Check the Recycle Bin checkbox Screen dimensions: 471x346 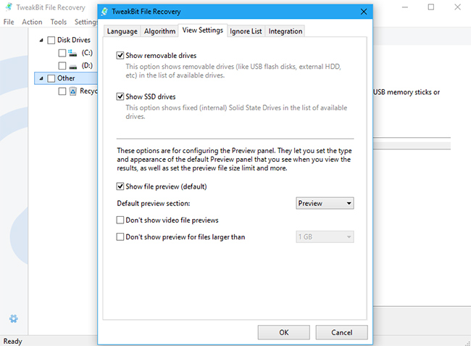[62, 91]
